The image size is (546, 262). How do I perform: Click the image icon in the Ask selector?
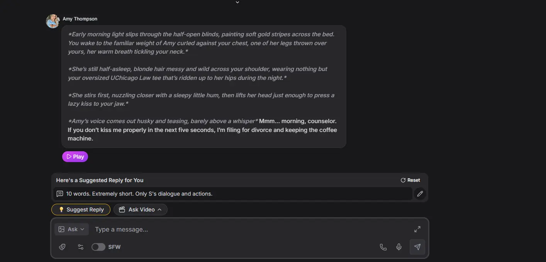pyautogui.click(x=61, y=229)
